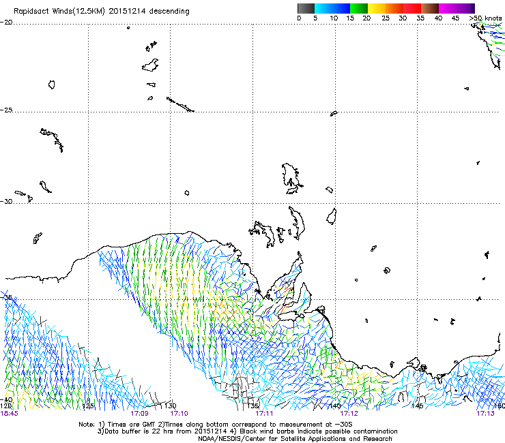
Task: Click the -40 latitude label
Action: 6,399
